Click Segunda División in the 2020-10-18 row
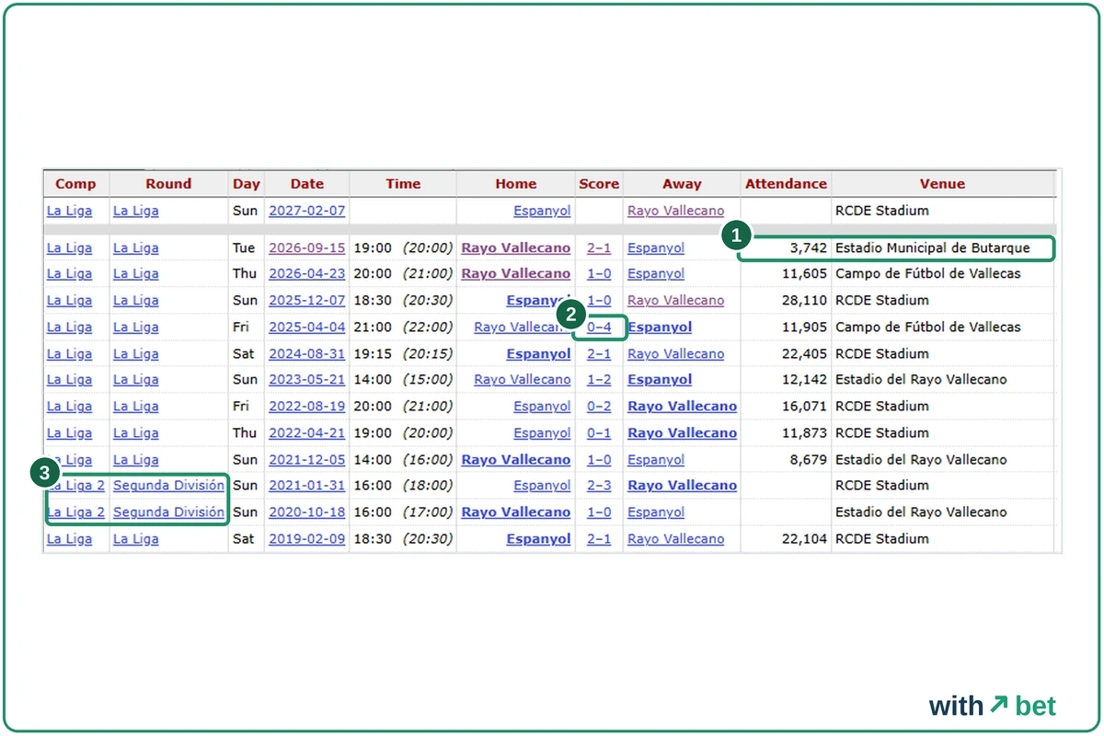Viewport: 1104px width, 736px height. [x=168, y=512]
